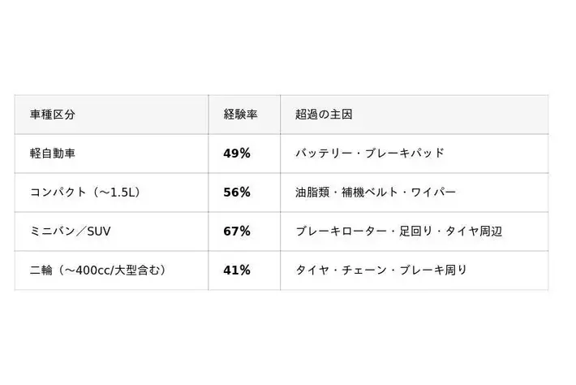Click the 車種区分 column header
Viewport: 576px width, 385px height.
coord(111,115)
